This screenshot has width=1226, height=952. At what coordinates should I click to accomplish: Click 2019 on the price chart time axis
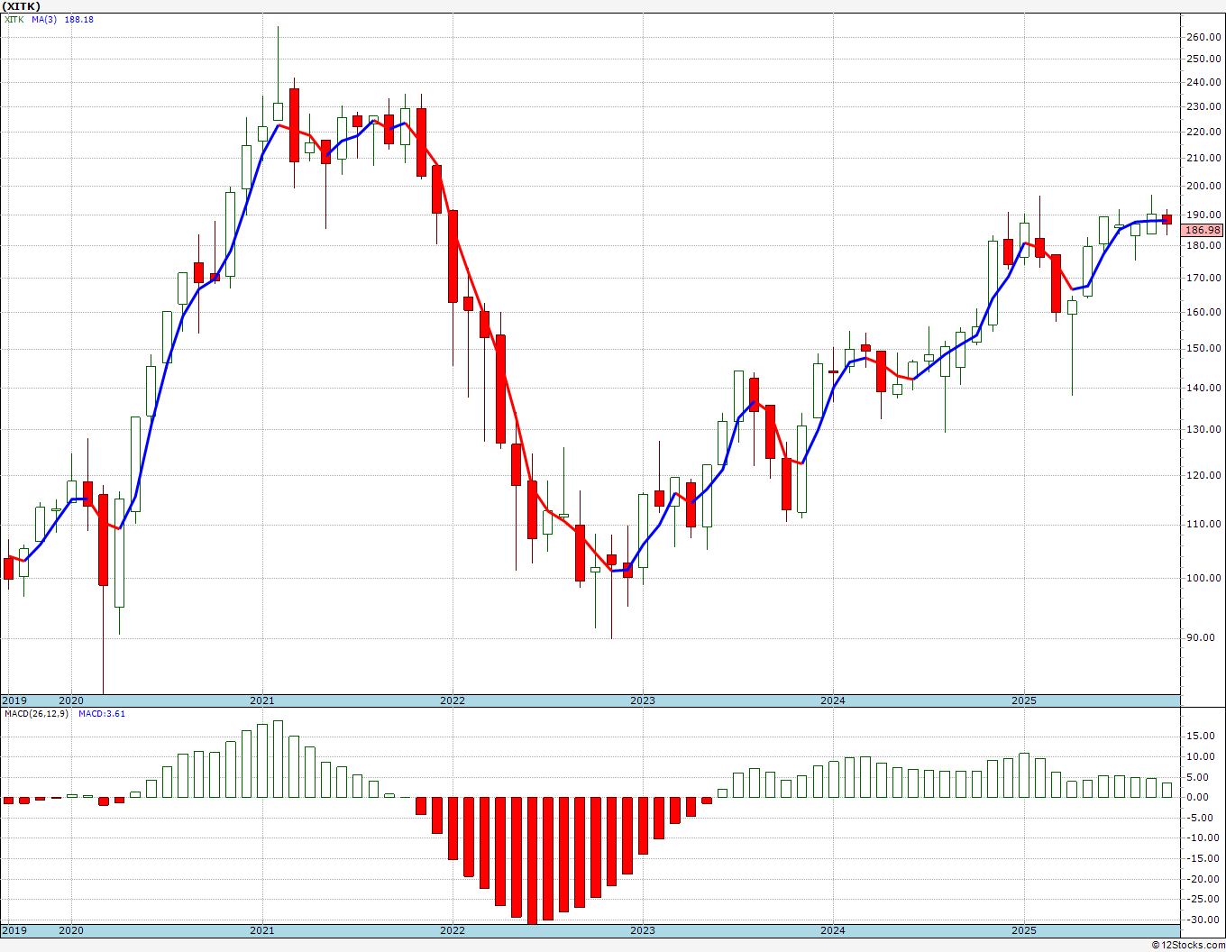coord(14,700)
